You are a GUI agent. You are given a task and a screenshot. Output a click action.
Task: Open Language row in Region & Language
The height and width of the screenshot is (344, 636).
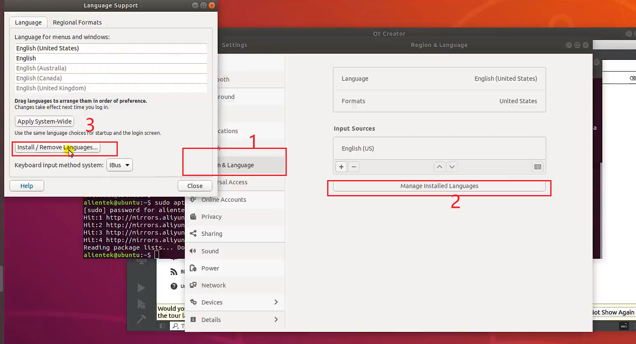[439, 79]
